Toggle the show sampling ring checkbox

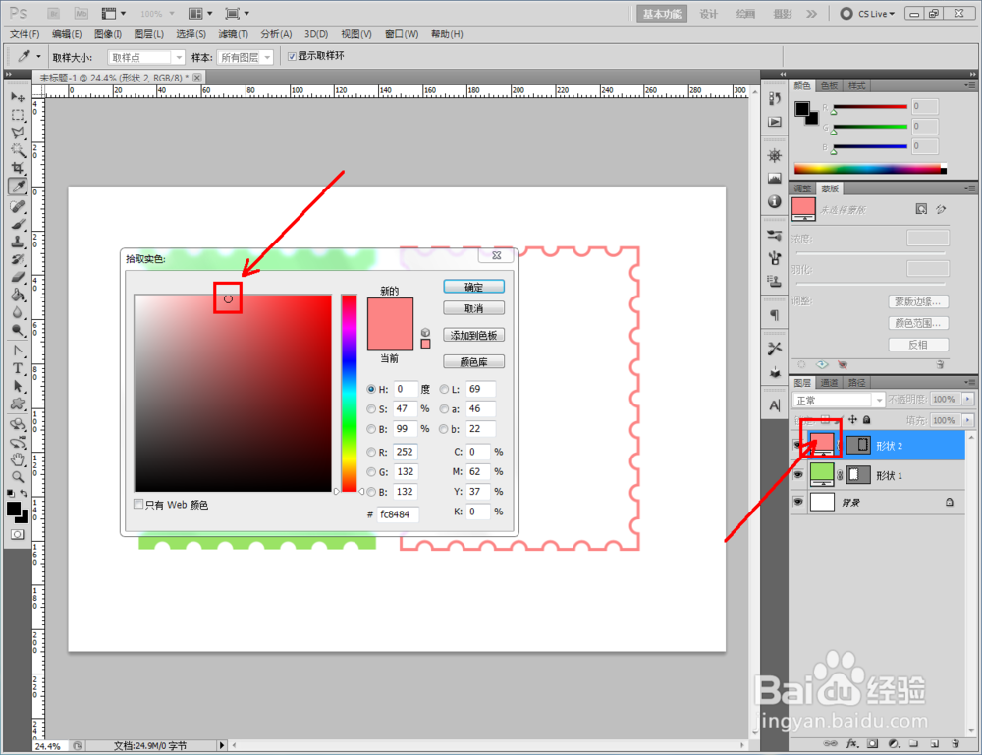pos(292,56)
